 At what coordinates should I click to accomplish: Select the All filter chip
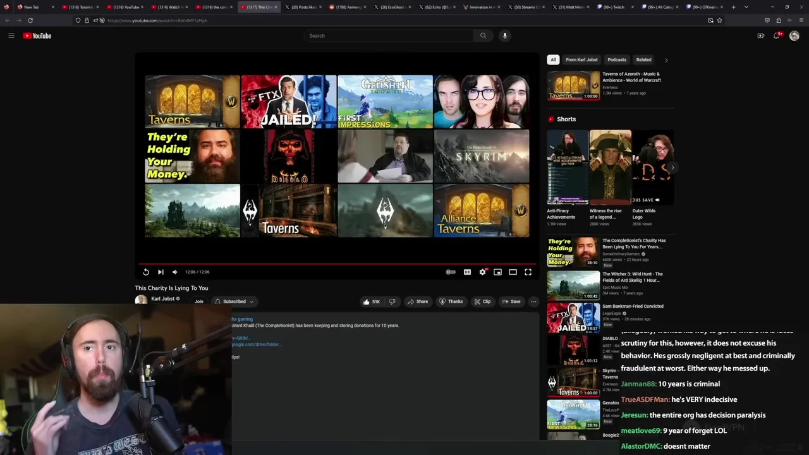[553, 59]
